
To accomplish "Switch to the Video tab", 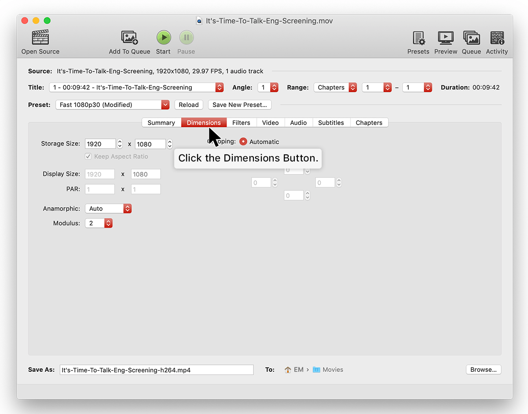I will point(270,122).
